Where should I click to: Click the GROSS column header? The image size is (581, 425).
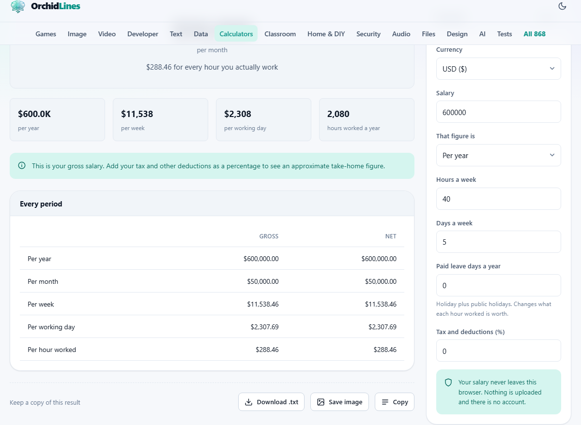pyautogui.click(x=269, y=236)
